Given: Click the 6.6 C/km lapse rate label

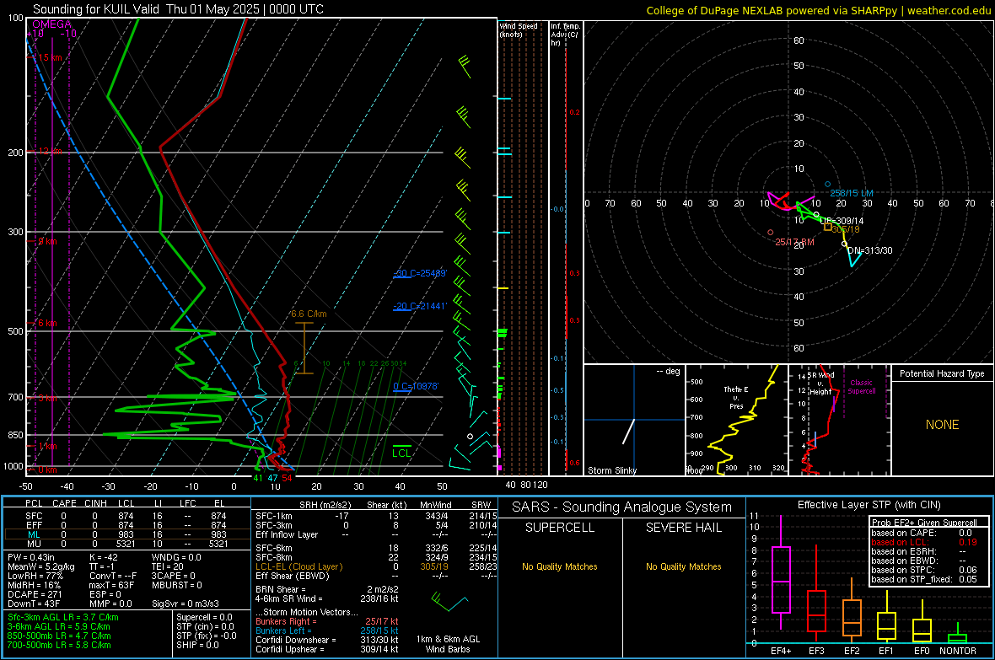Looking at the screenshot, I should pyautogui.click(x=309, y=314).
